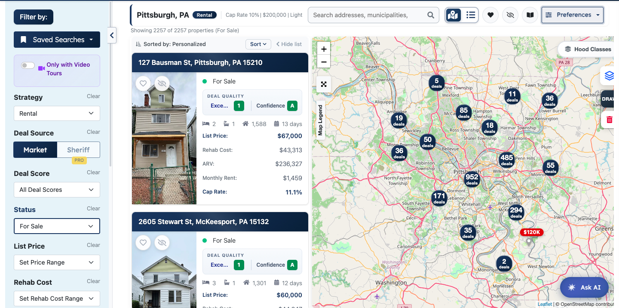The image size is (619, 308).
Task: Open the 50 deals map cluster
Action: point(428,142)
